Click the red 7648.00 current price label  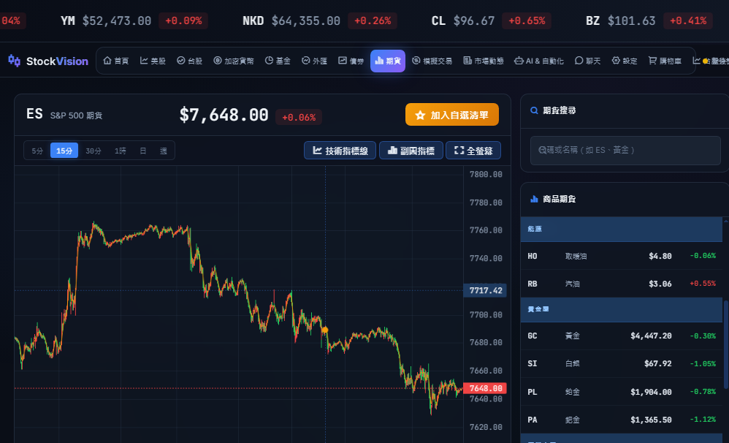(x=485, y=388)
